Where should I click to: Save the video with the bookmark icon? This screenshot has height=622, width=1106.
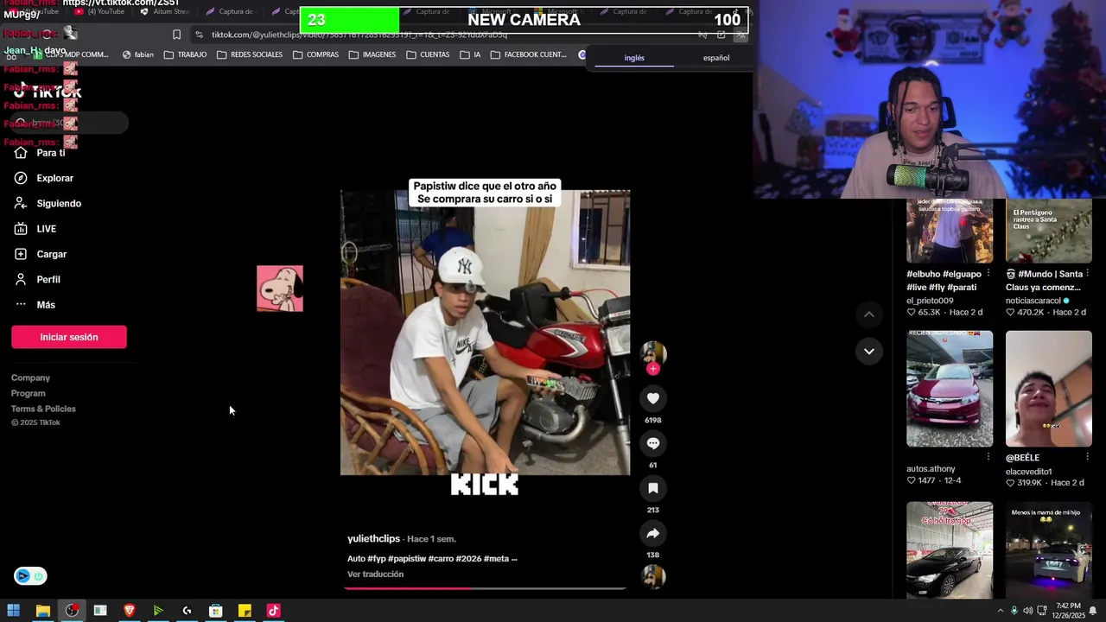(x=653, y=488)
